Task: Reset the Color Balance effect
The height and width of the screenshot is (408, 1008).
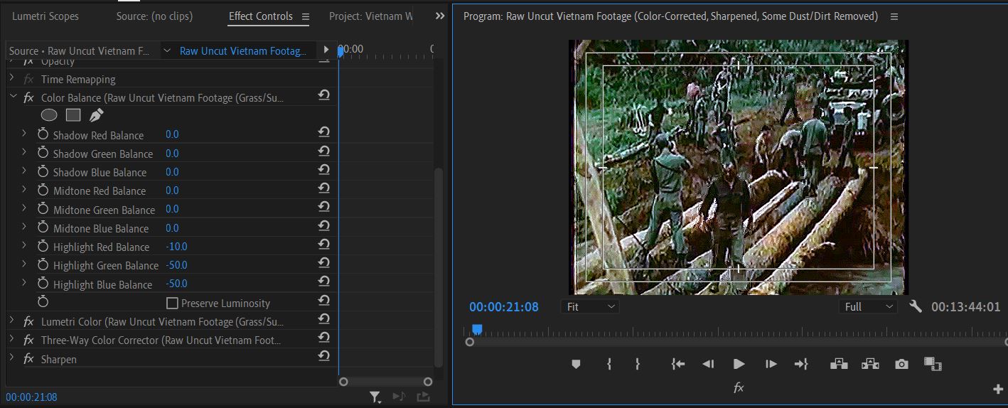Action: click(323, 95)
